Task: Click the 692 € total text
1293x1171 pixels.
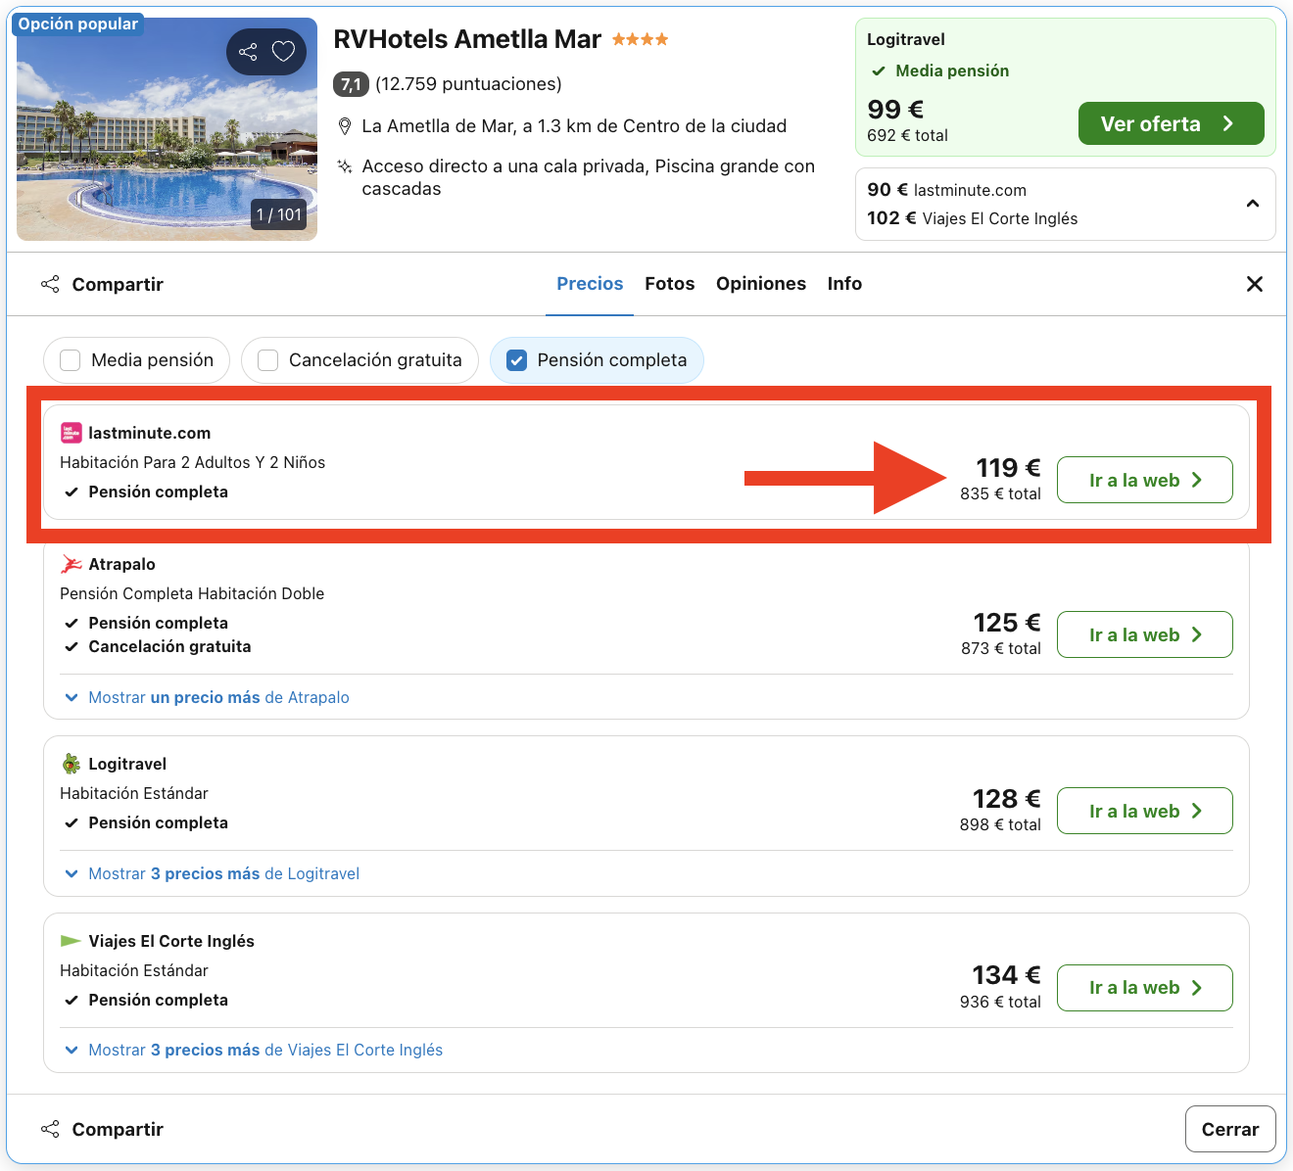Action: coord(907,135)
